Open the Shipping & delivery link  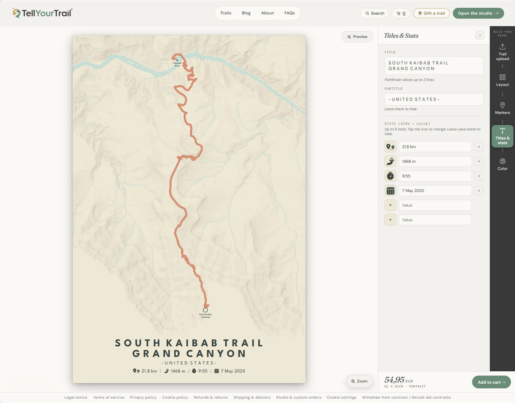(x=252, y=397)
